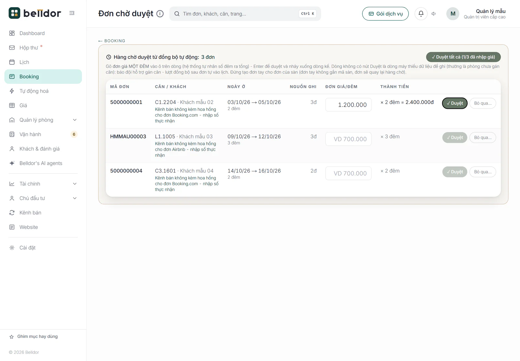Click the speaker sound icon

pyautogui.click(x=434, y=14)
